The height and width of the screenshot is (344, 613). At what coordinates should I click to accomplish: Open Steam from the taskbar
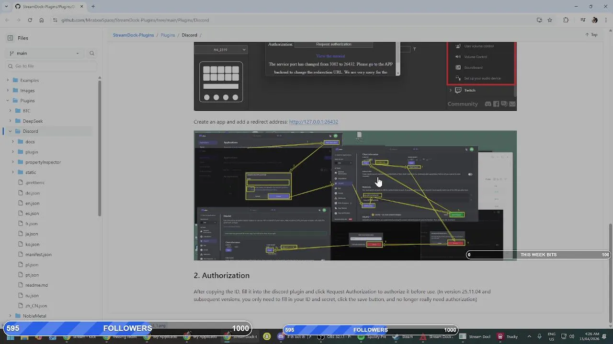[x=403, y=336]
